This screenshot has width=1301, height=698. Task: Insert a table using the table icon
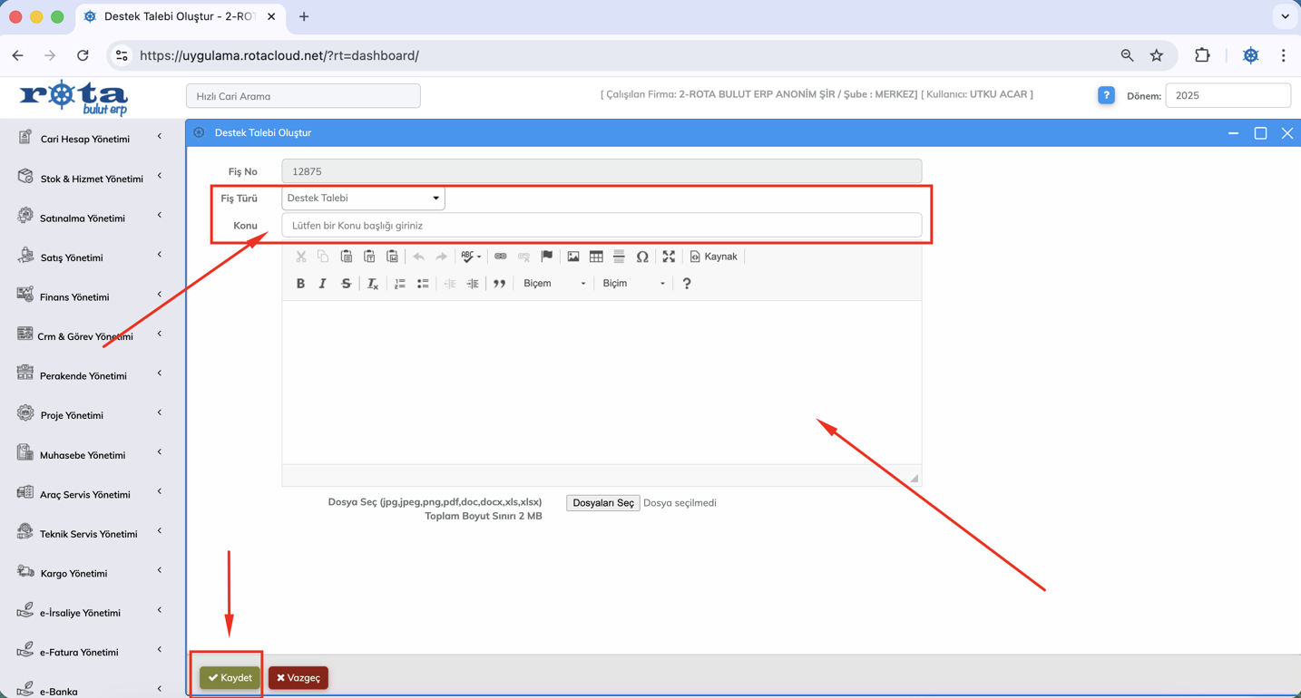596,257
